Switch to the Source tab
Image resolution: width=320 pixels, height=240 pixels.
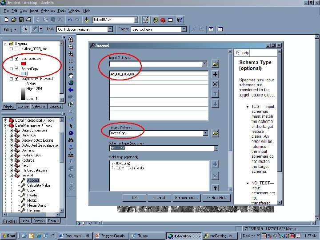(x=23, y=106)
